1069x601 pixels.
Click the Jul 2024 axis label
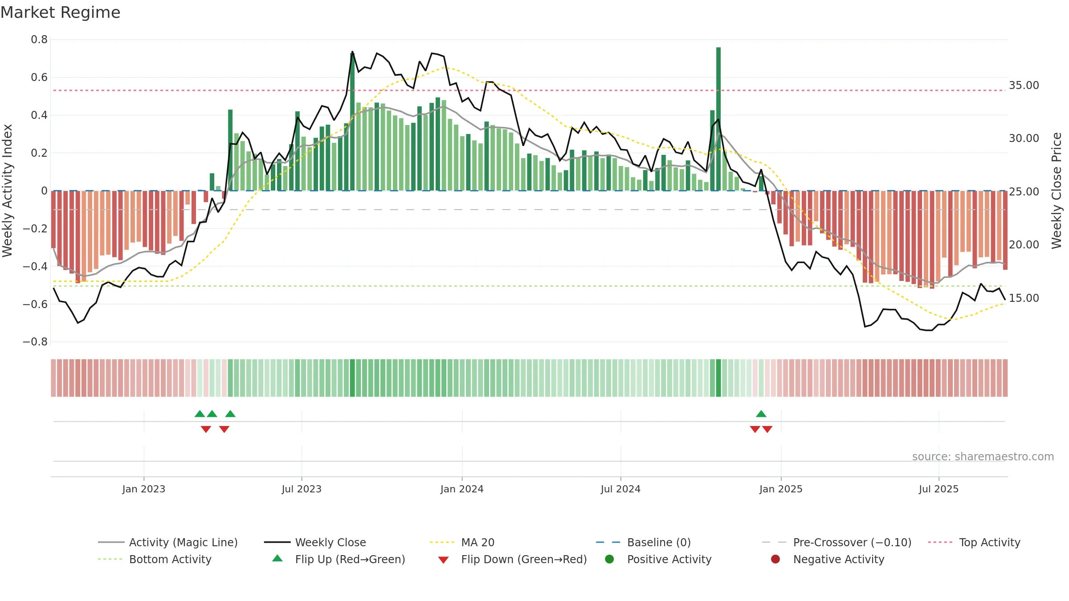coord(620,489)
